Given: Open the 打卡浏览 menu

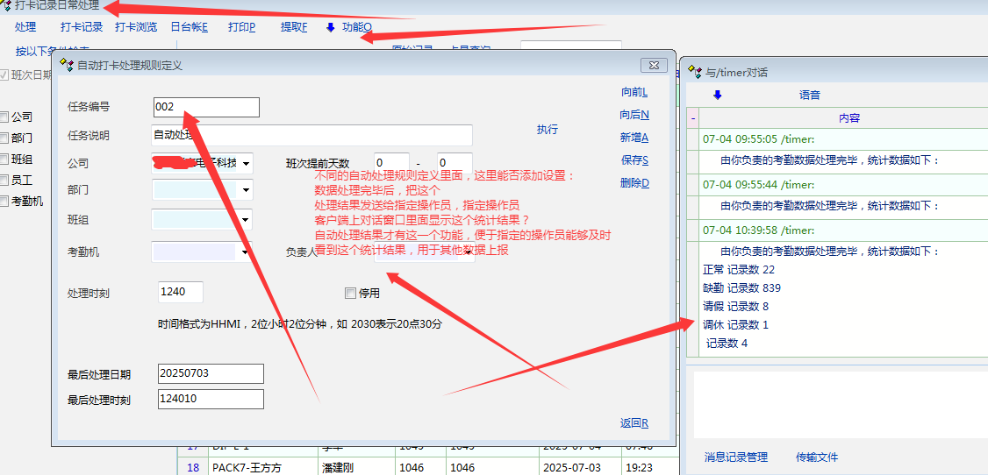Looking at the screenshot, I should point(136,27).
